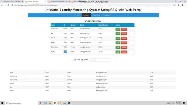Screen dimensions: 187x105
Task: Open the Chrome profile avatar icon
Action: [x=182, y=5]
